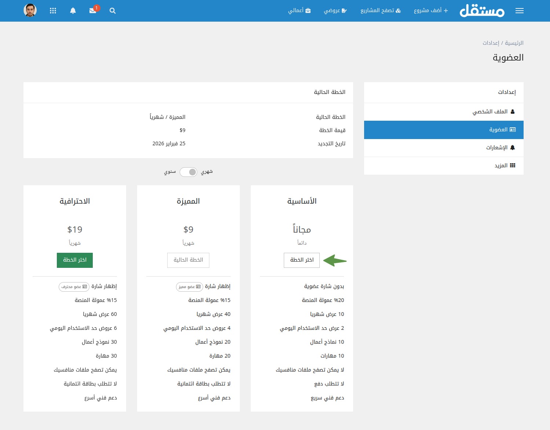The height and width of the screenshot is (430, 550).
Task: Open the hamburger menu icon
Action: pos(519,11)
